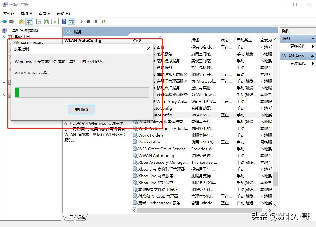Click the 关闭(C) button in the dialog
316x227 pixels.
point(81,109)
